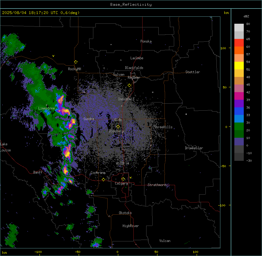The image size is (262, 256).
Task: Click the blue 33-36 dBZ legend swatch
Action: click(x=239, y=111)
